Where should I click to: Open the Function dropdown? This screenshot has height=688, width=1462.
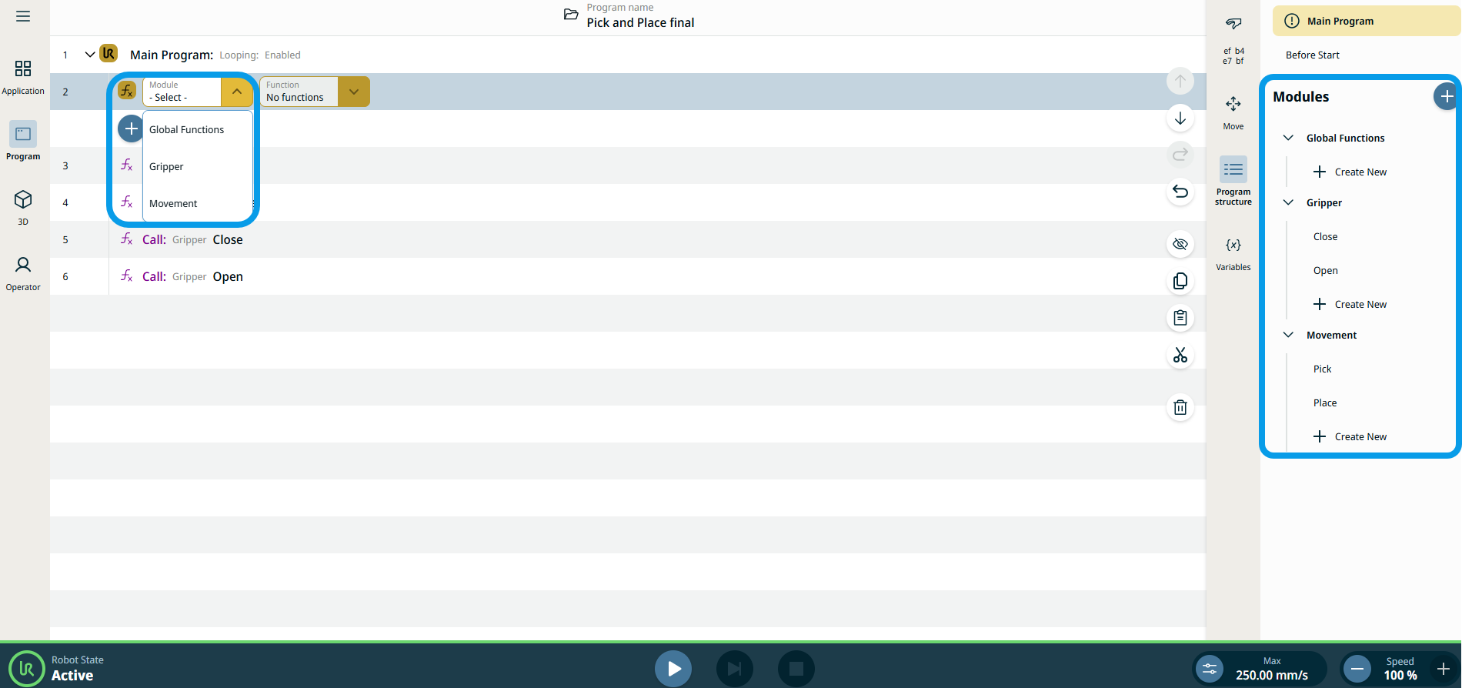point(353,92)
